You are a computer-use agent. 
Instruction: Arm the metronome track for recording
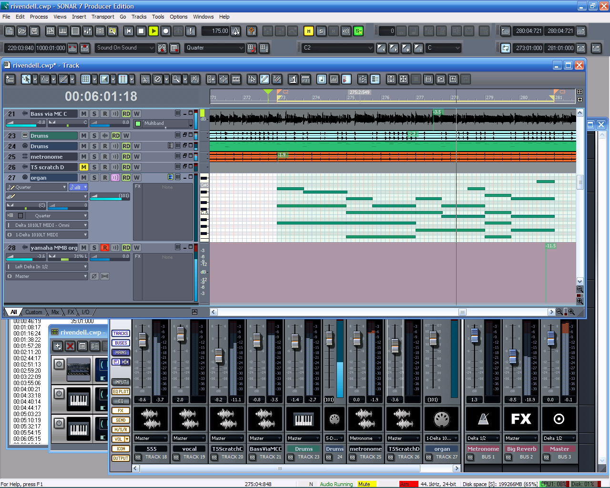tap(105, 157)
